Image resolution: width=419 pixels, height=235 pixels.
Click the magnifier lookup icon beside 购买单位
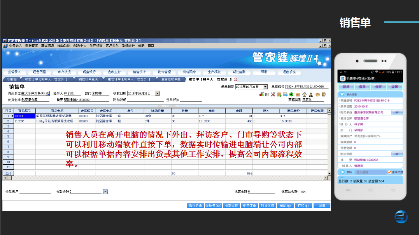point(47,94)
